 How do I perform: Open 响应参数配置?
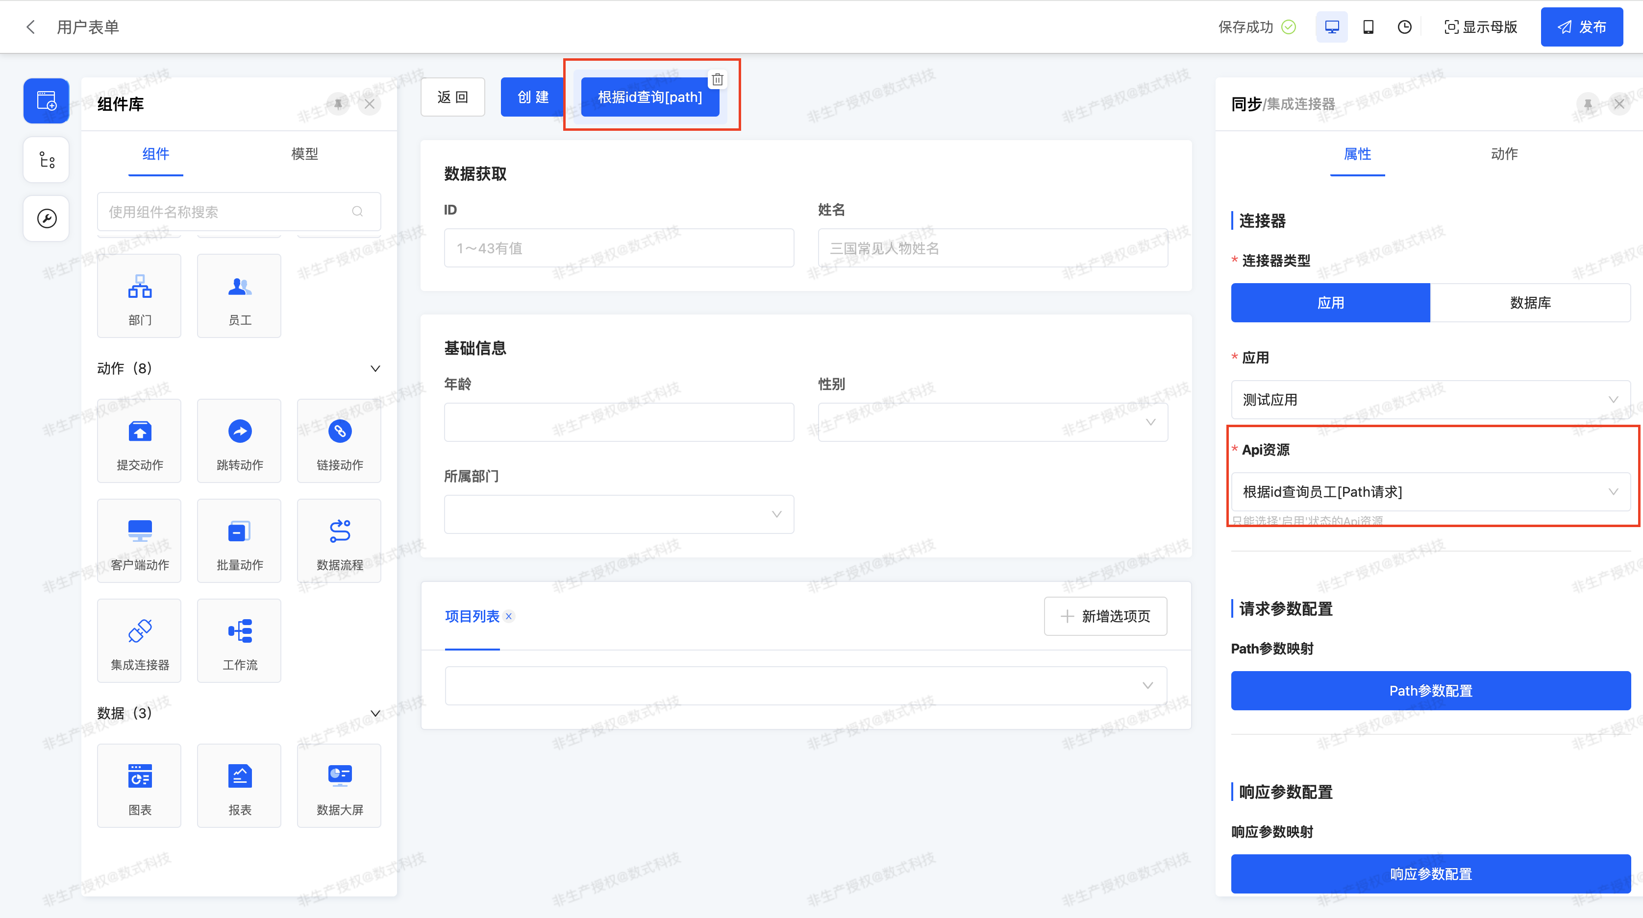[1431, 874]
